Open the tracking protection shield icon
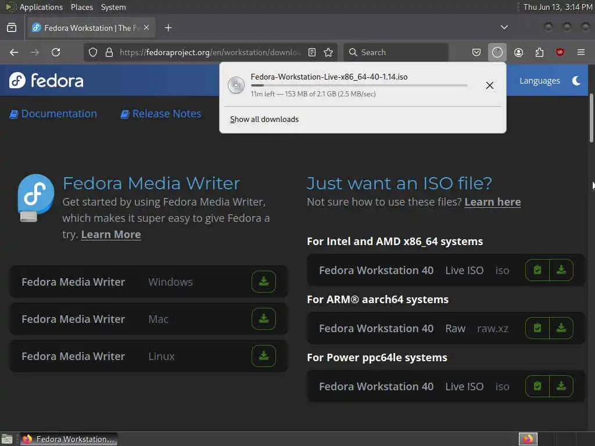 (x=93, y=52)
